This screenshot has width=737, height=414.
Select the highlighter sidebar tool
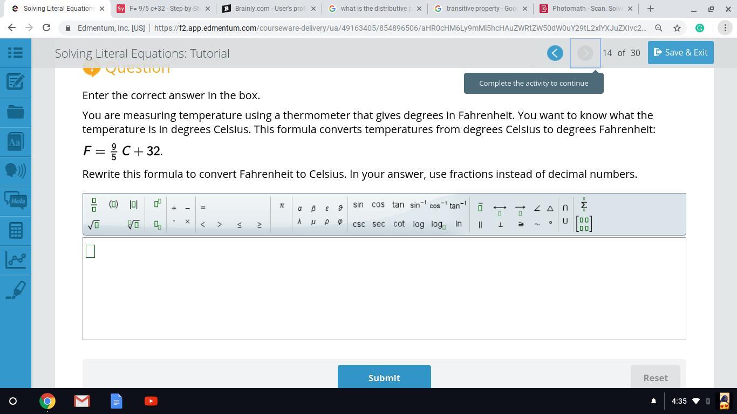[16, 290]
